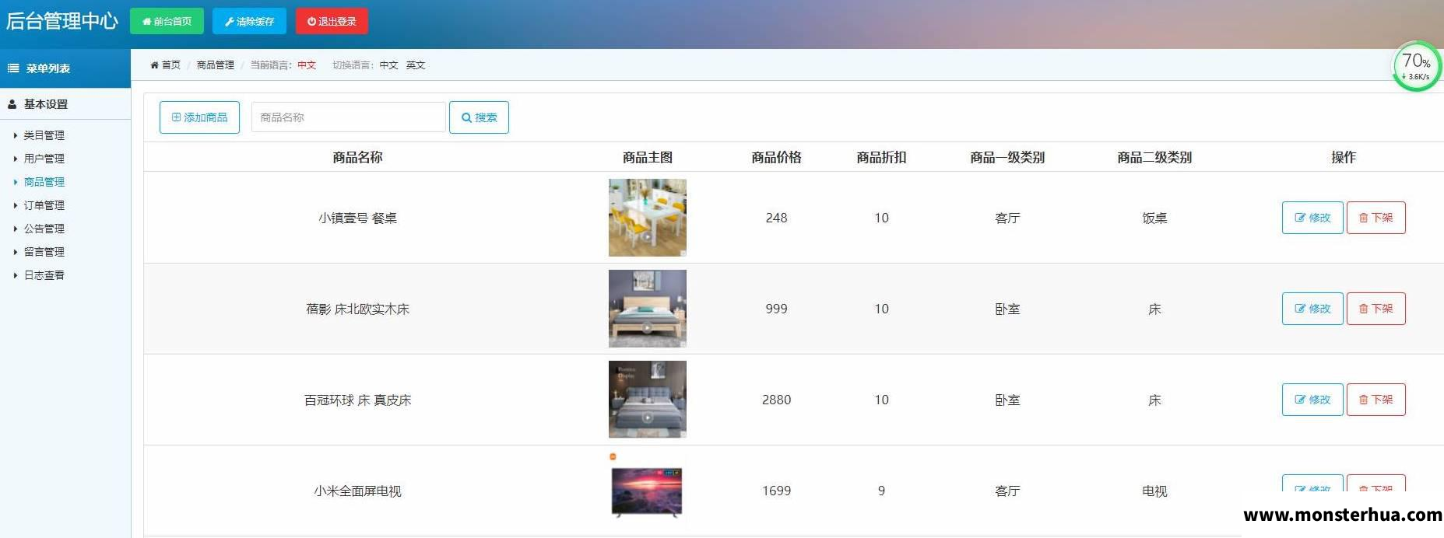This screenshot has width=1444, height=538.
Task: Open the 菜单列表 header in sidebar
Action: (65, 68)
